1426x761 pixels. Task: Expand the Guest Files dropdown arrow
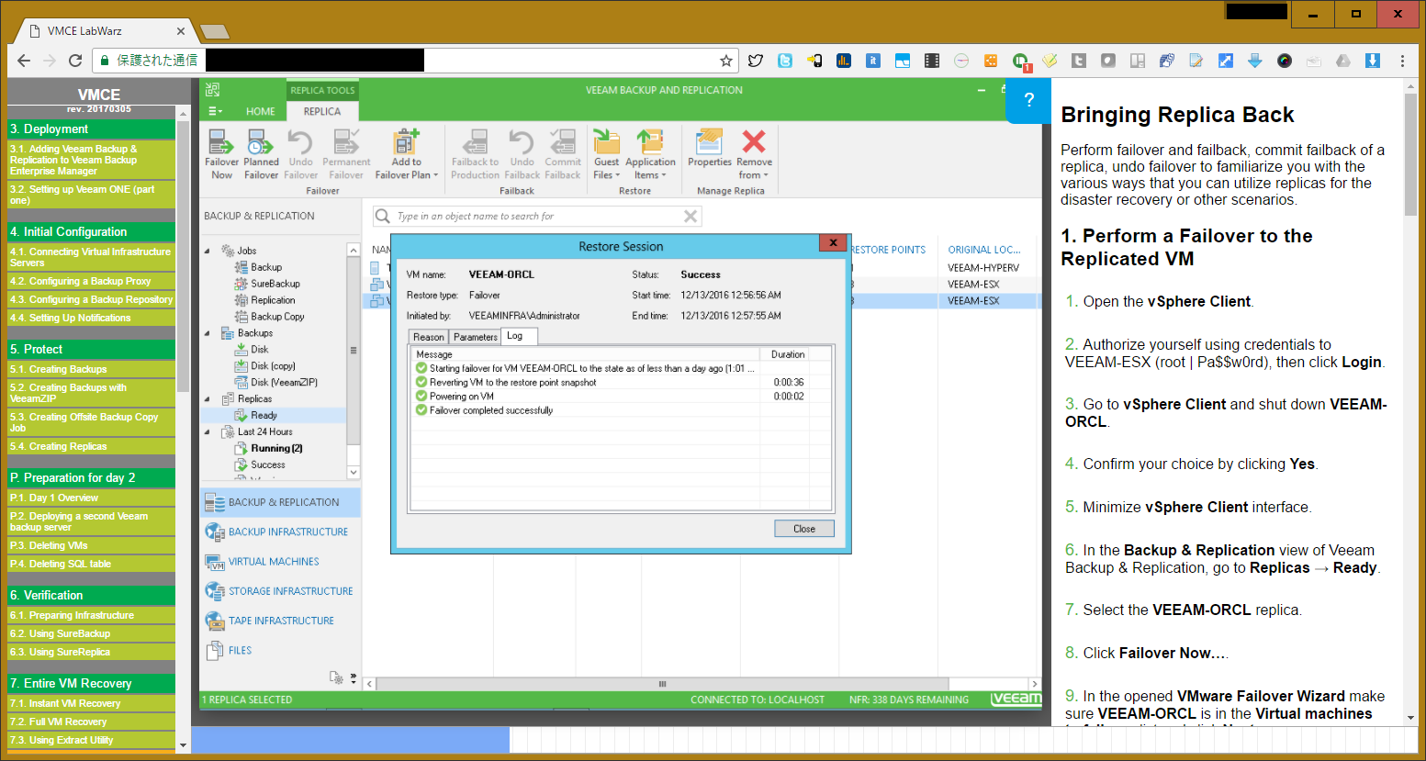tap(618, 175)
